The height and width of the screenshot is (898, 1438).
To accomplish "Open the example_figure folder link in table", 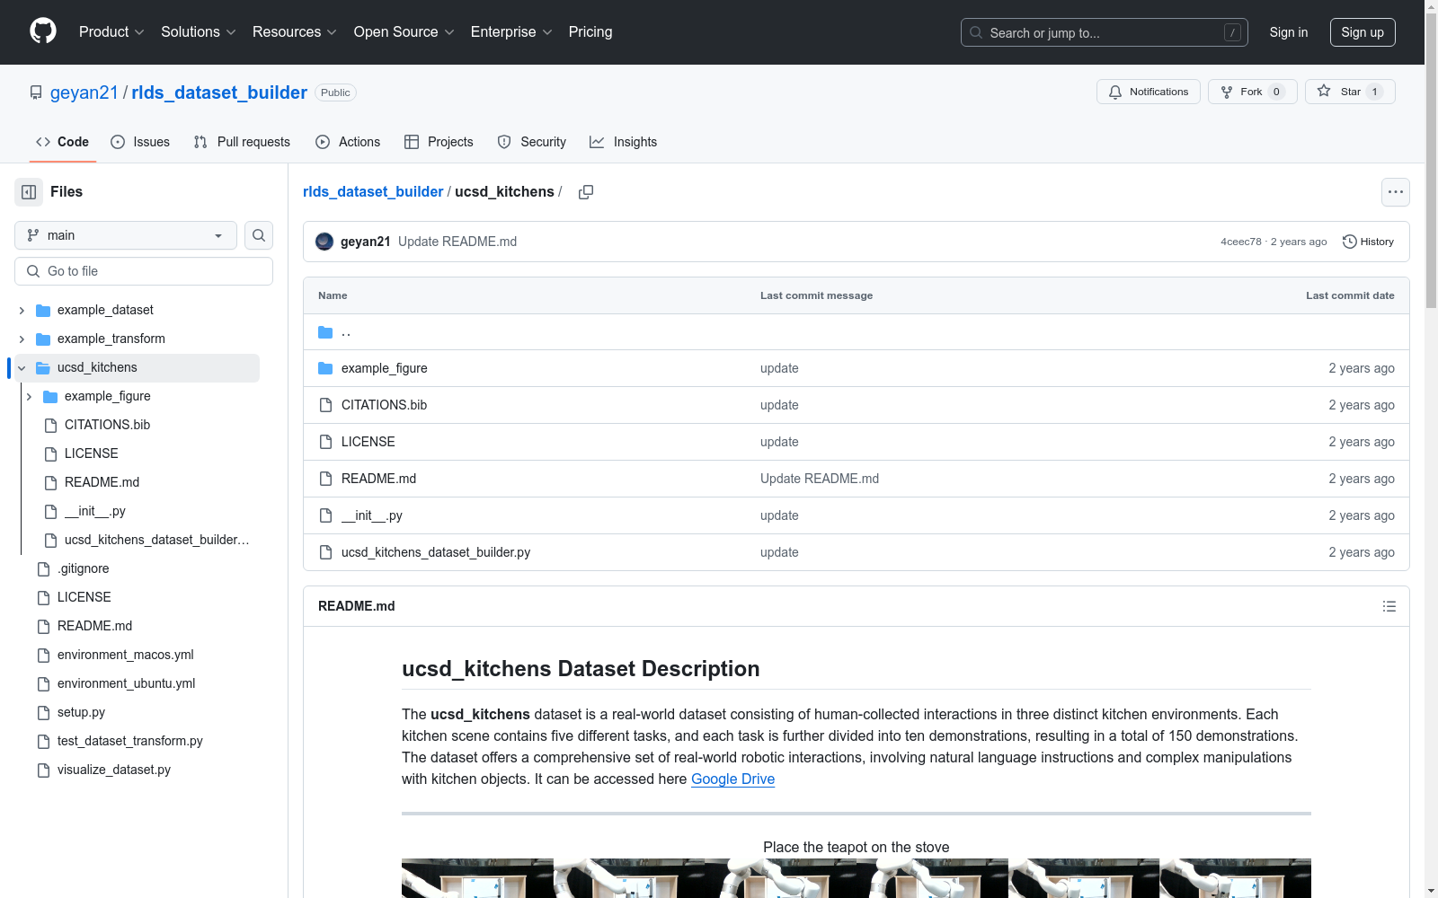I will [384, 368].
